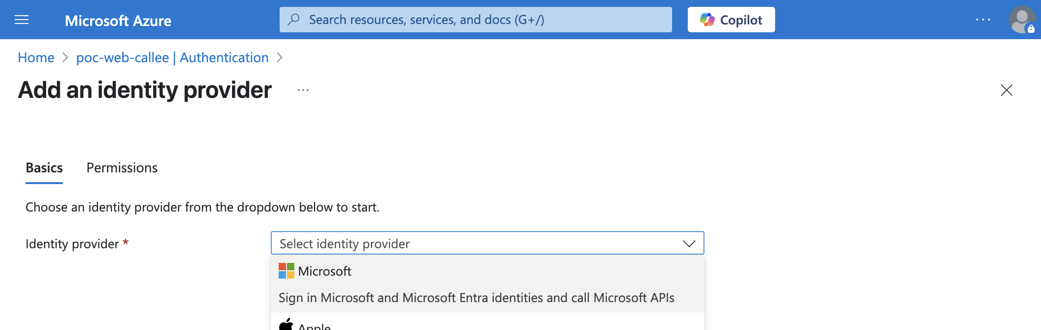Open the user account avatar
1041x330 pixels.
coord(1022,20)
